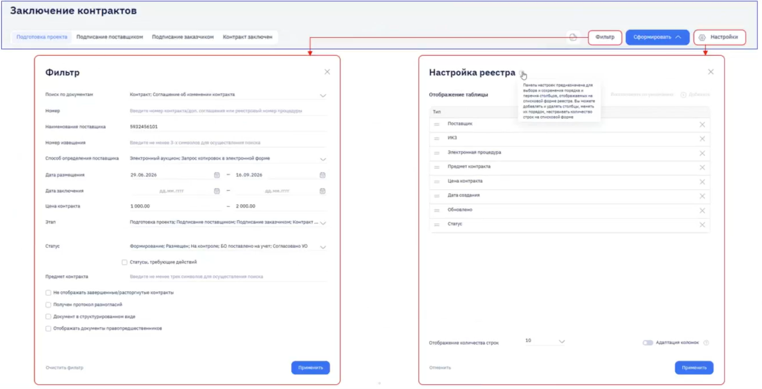Screen dimensions: 762x389
Task: Grab drag handle of Статус row
Action: (x=436, y=225)
